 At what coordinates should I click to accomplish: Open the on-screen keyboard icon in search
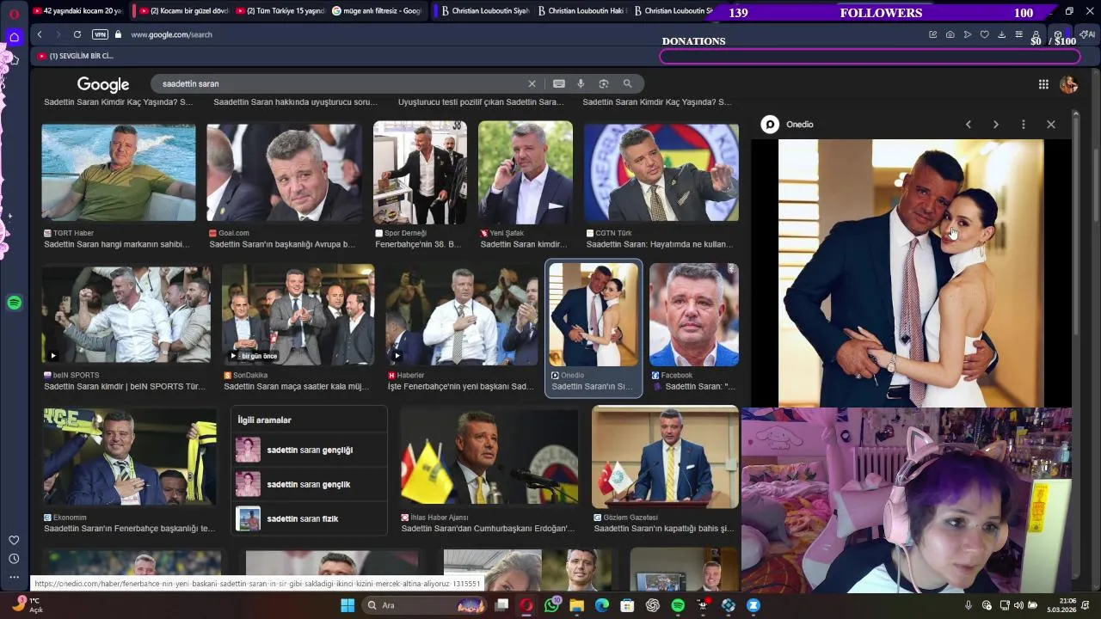pos(559,83)
